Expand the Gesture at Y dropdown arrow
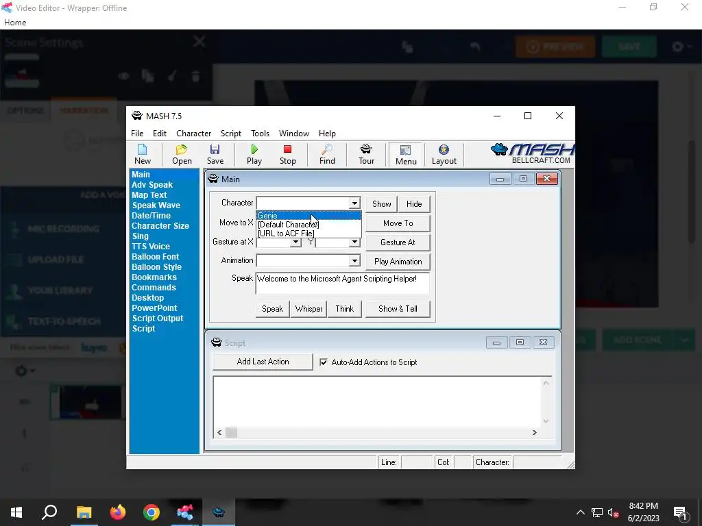Image resolution: width=702 pixels, height=526 pixels. 354,242
